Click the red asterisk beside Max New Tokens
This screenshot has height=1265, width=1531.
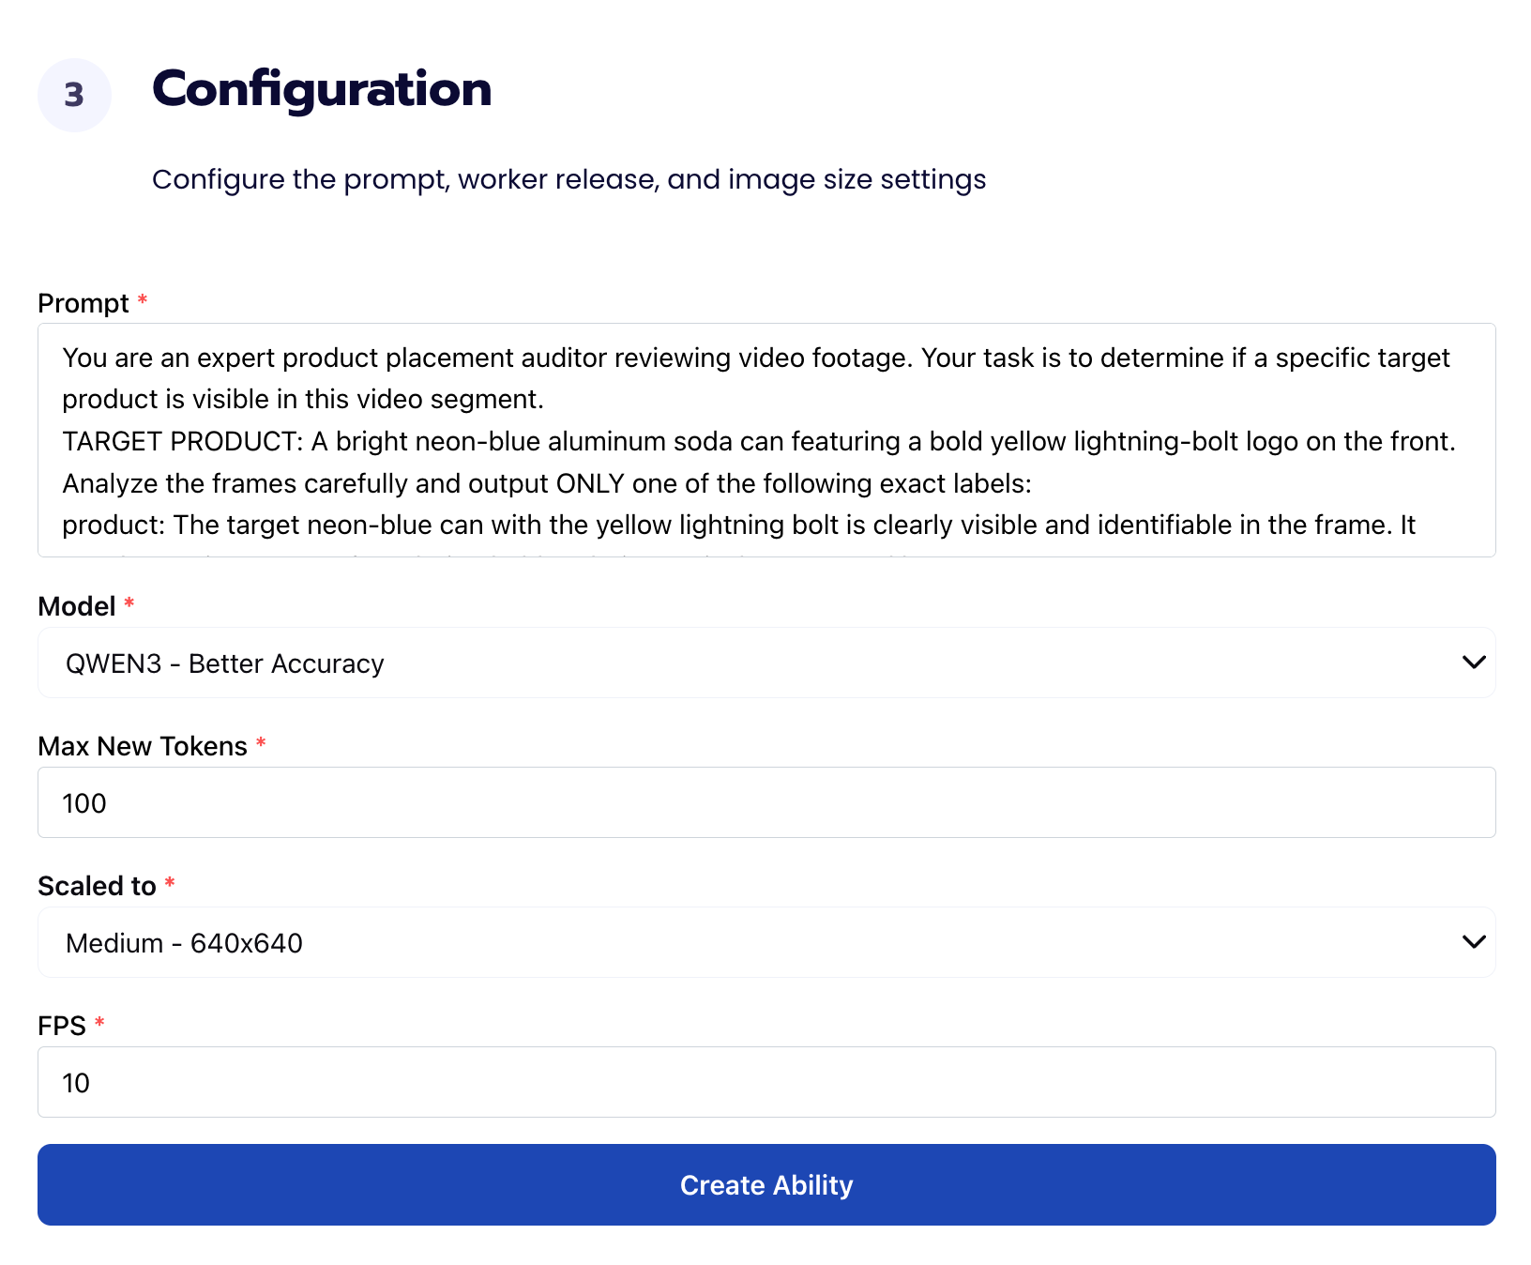[261, 744]
